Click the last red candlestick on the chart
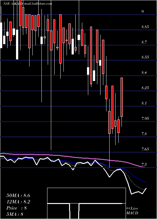This screenshot has height=219, width=157. tap(122, 97)
